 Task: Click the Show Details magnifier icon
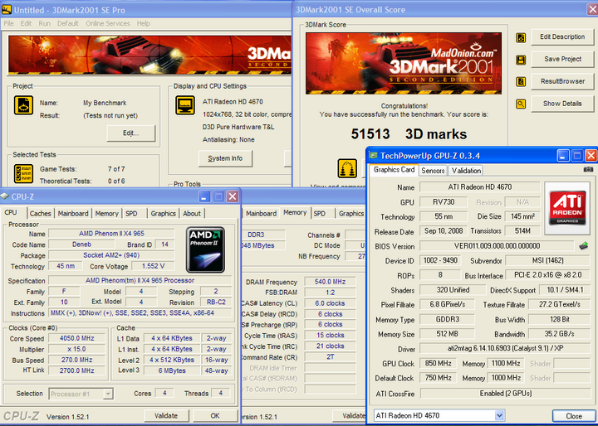point(521,104)
